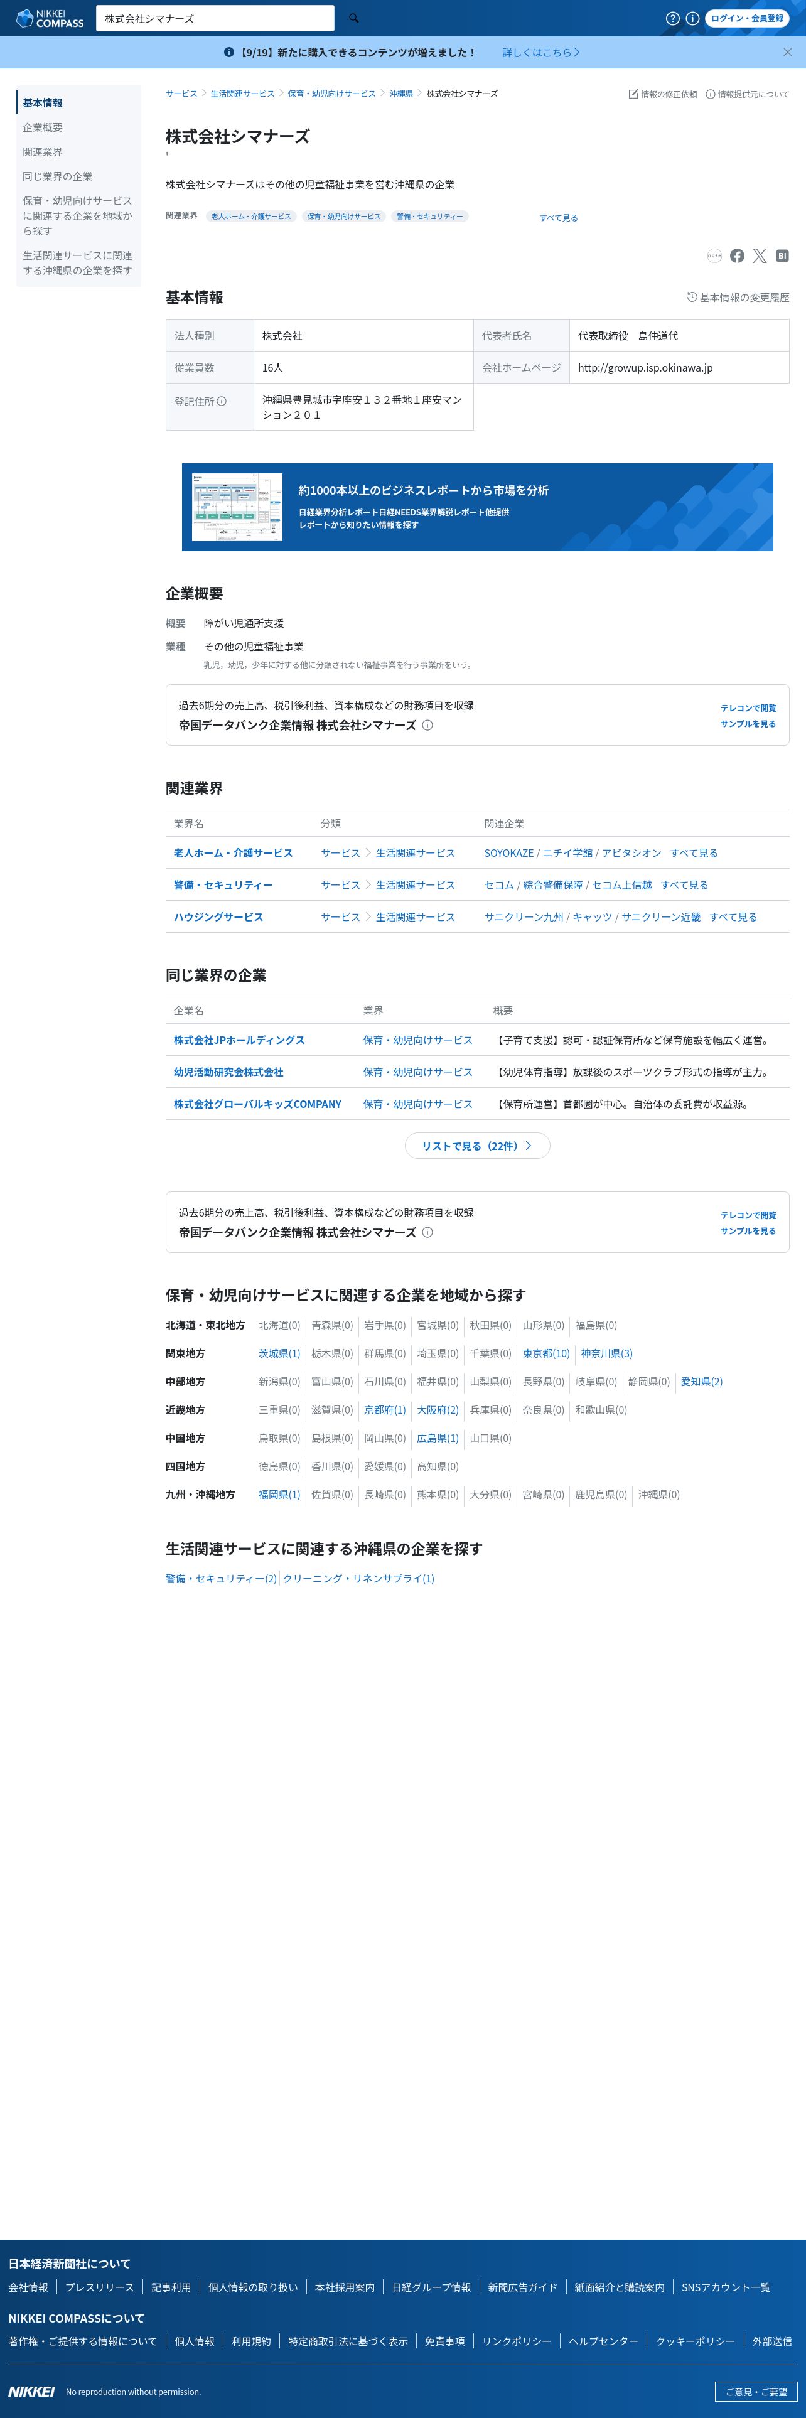Click the NIKKEI footer logo
Image resolution: width=806 pixels, height=2418 pixels.
[31, 2391]
